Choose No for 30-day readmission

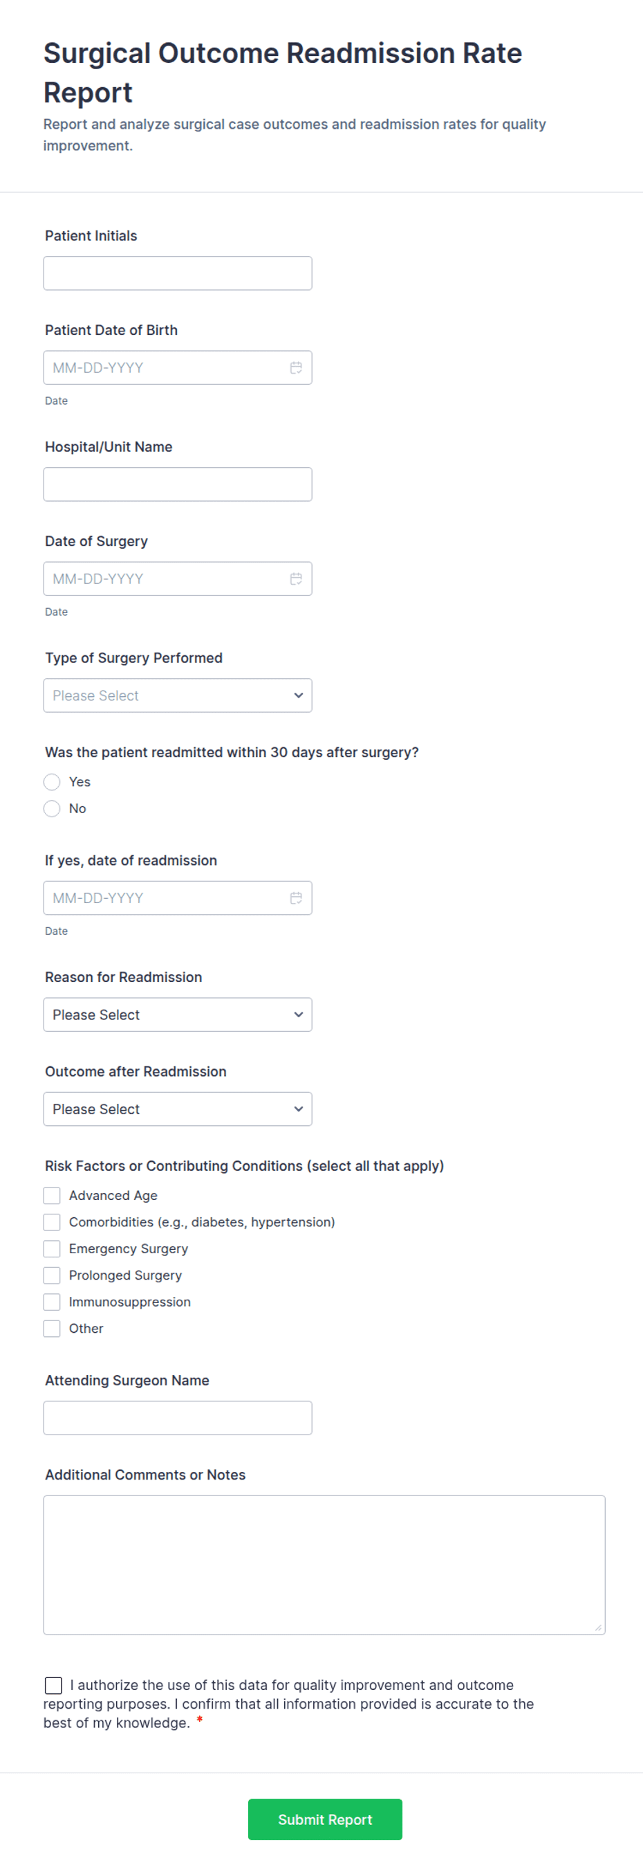tap(52, 808)
